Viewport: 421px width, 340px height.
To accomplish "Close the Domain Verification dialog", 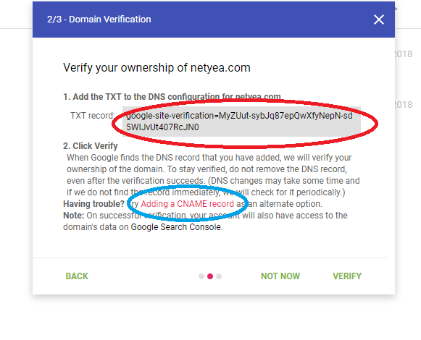I will [x=378, y=20].
